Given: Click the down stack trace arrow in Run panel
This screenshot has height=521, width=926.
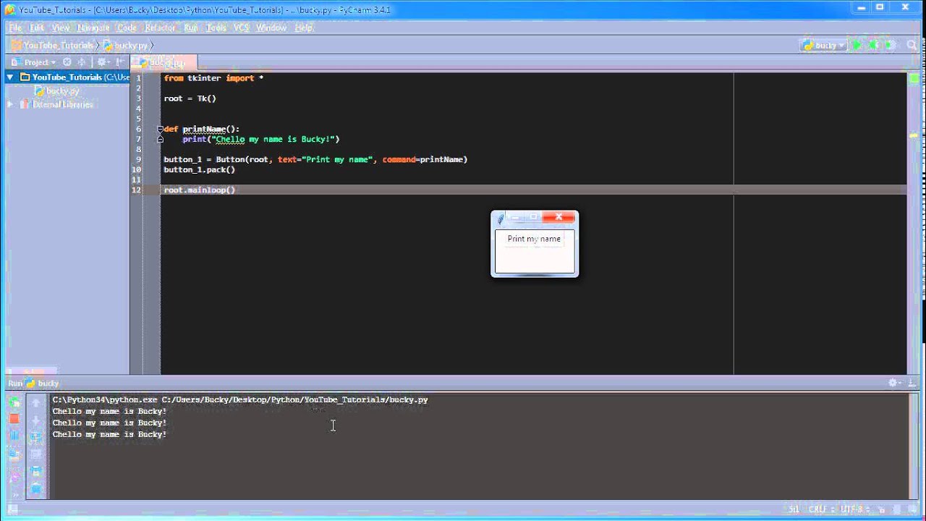Looking at the screenshot, I should point(36,420).
